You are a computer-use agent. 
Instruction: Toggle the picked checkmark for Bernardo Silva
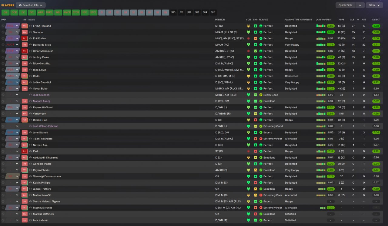point(3,45)
